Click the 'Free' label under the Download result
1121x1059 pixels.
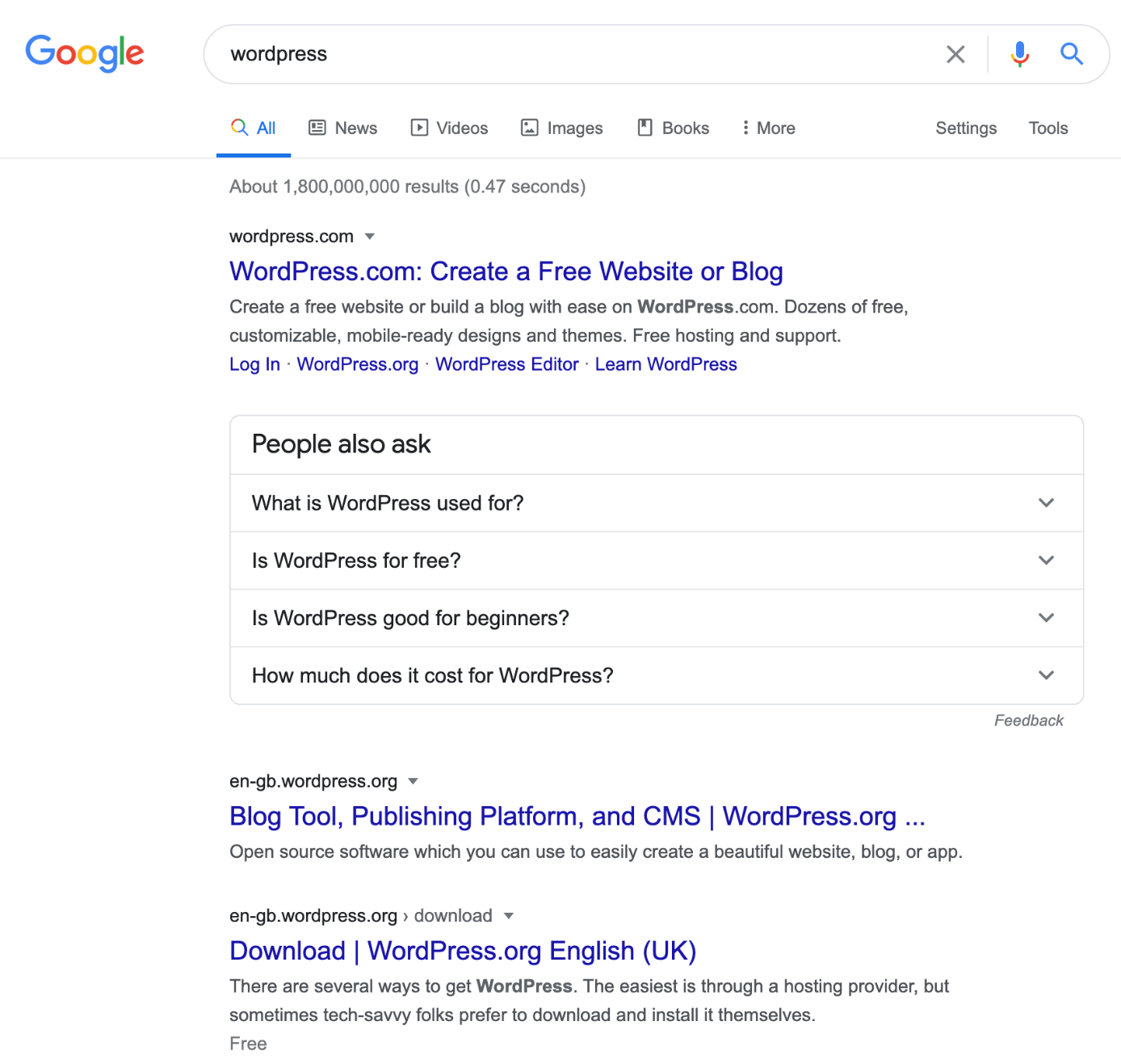point(248,1044)
